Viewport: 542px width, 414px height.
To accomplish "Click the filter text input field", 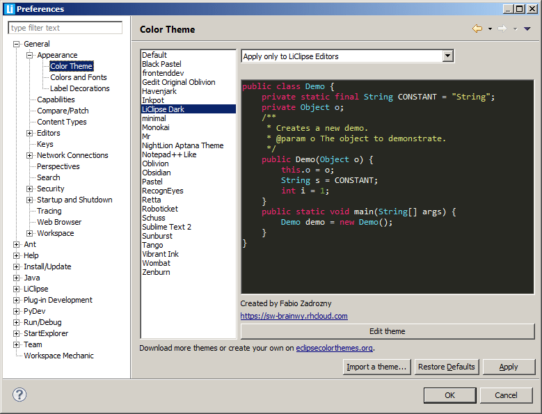I will click(65, 28).
